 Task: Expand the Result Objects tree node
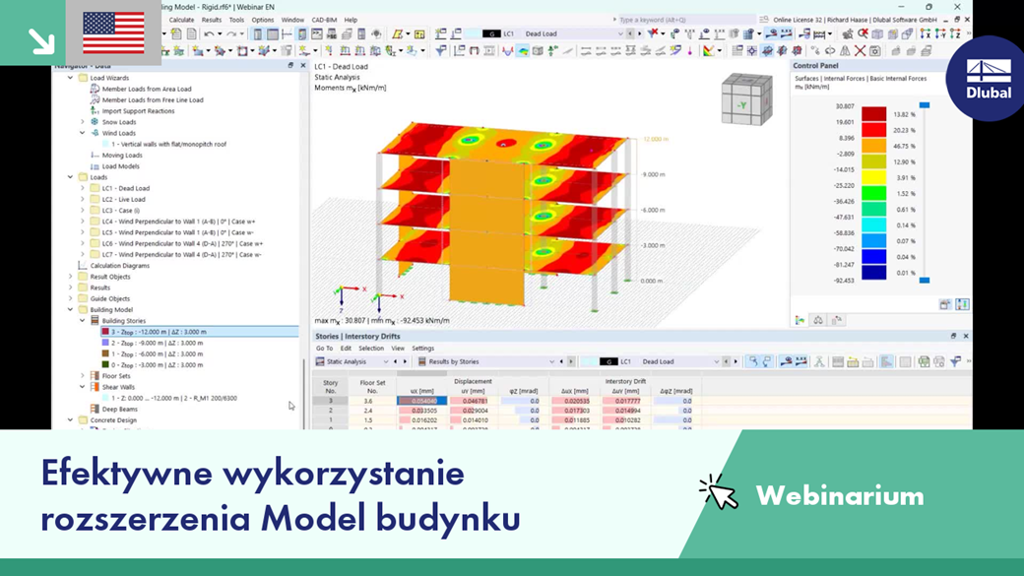coord(71,277)
